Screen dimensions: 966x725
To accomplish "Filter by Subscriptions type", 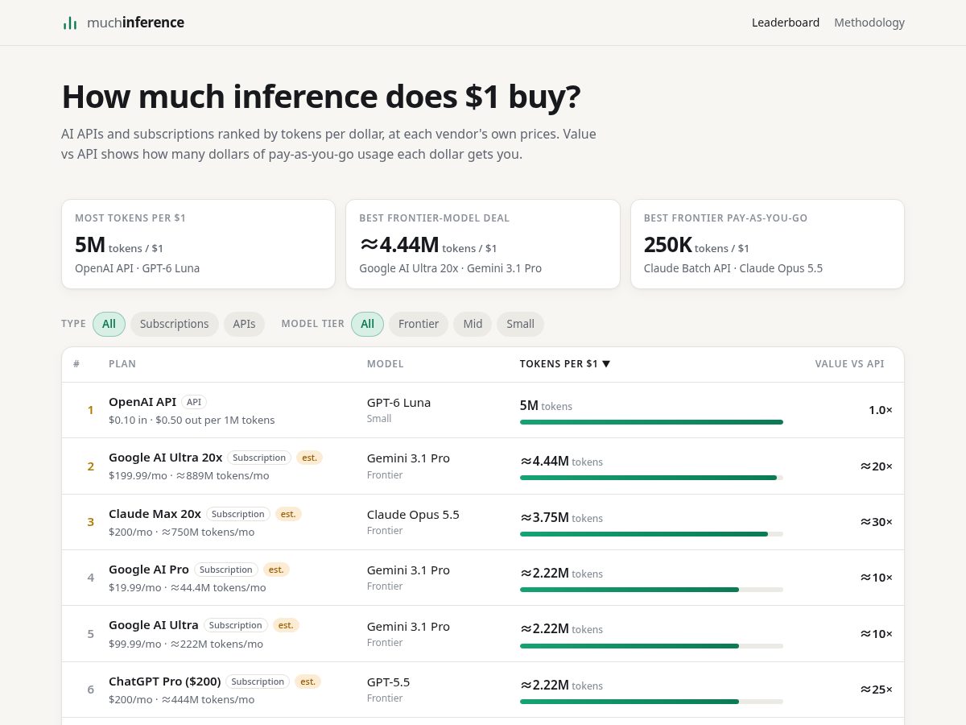I will 174,324.
